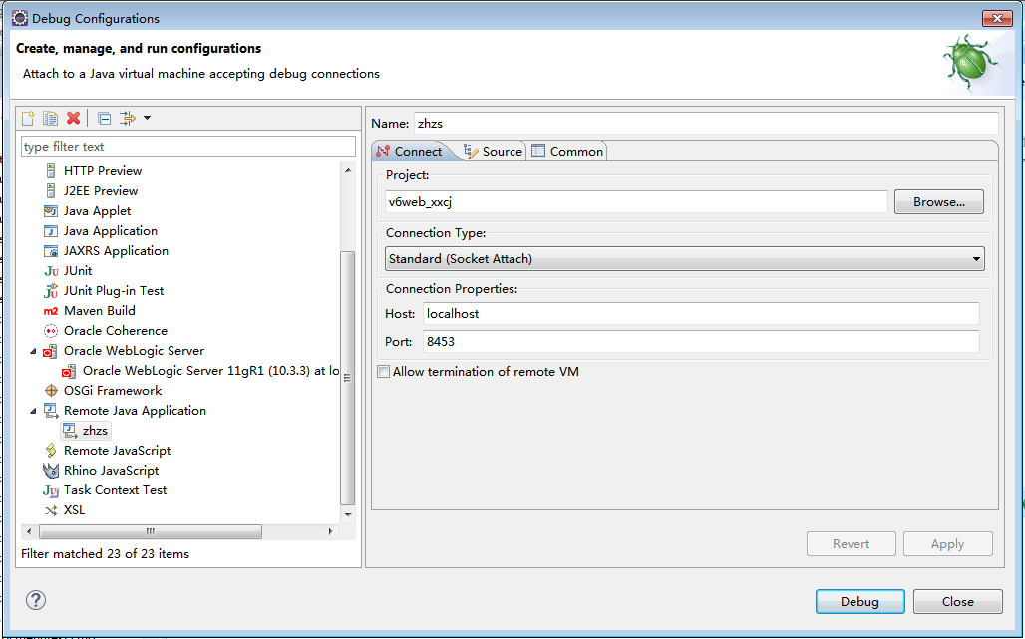Click the HTTP Preview icon

(x=50, y=171)
